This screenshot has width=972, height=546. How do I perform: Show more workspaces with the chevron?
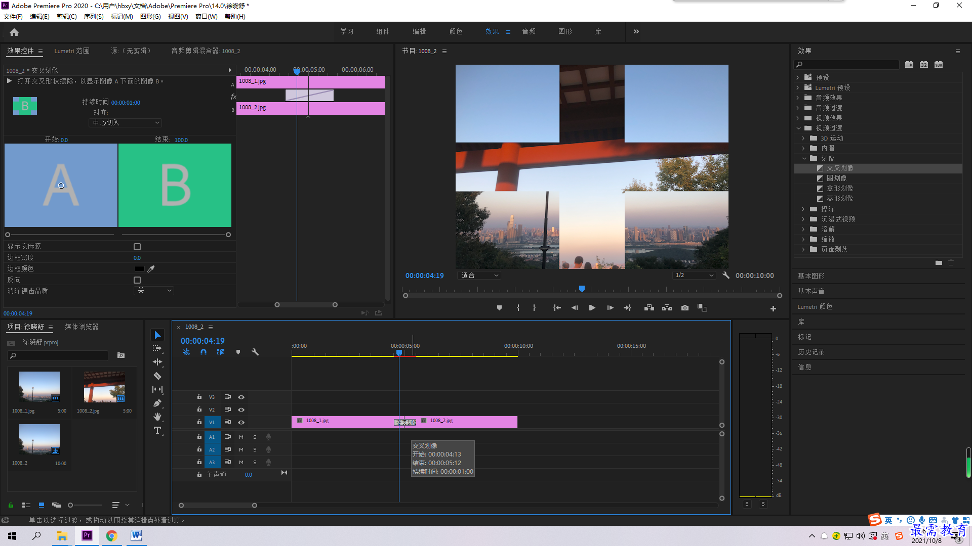pos(636,31)
